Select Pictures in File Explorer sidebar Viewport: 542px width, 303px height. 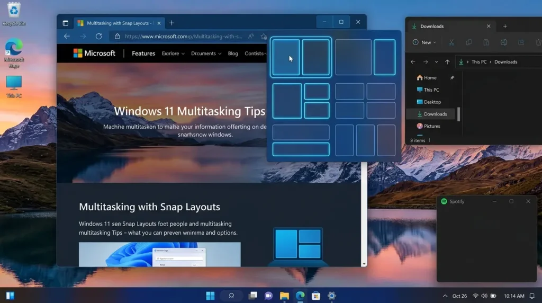pyautogui.click(x=431, y=126)
